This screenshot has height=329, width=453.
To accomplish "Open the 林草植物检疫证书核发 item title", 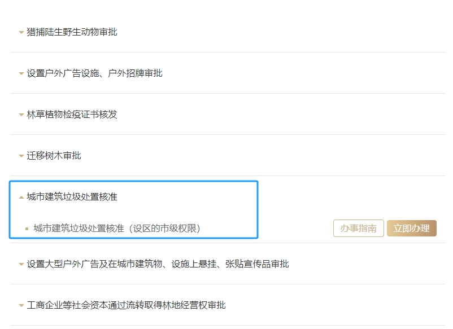I will click(x=72, y=115).
